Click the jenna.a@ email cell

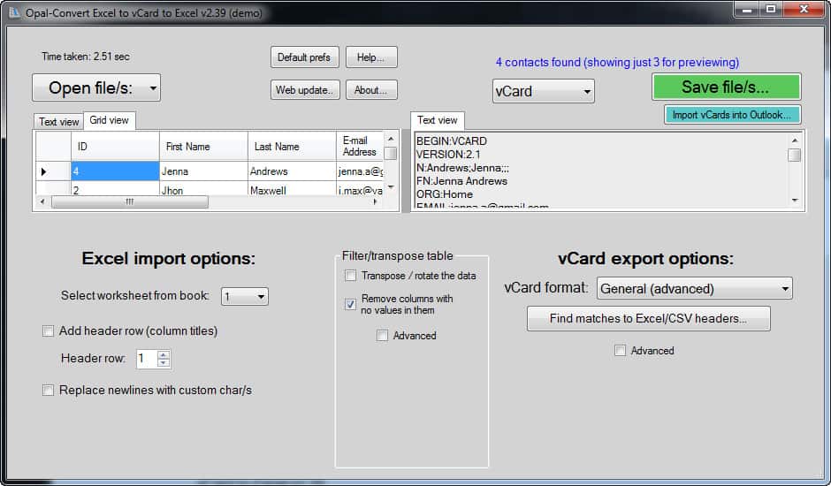pos(360,171)
